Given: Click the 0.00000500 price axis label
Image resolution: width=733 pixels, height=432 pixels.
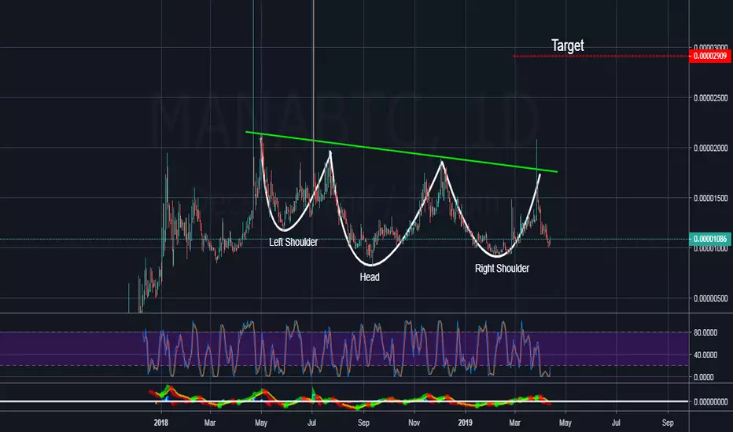Looking at the screenshot, I should click(710, 298).
